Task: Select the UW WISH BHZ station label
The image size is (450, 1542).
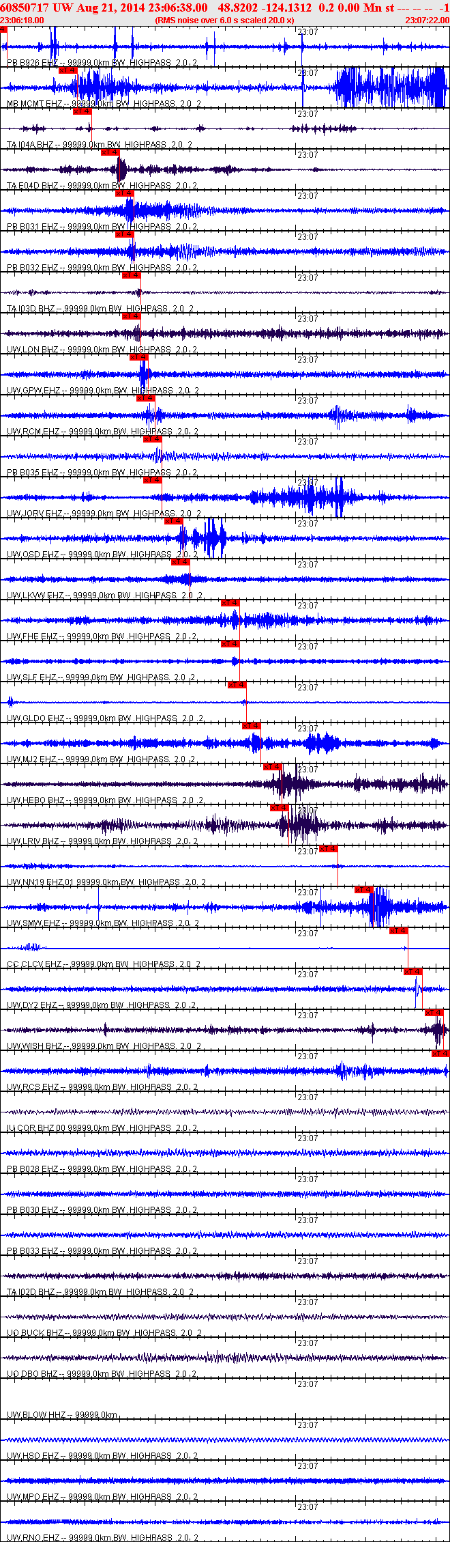Action: pos(104,1046)
